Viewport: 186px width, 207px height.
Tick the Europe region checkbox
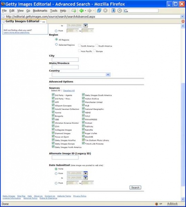pyautogui.click(x=94, y=51)
